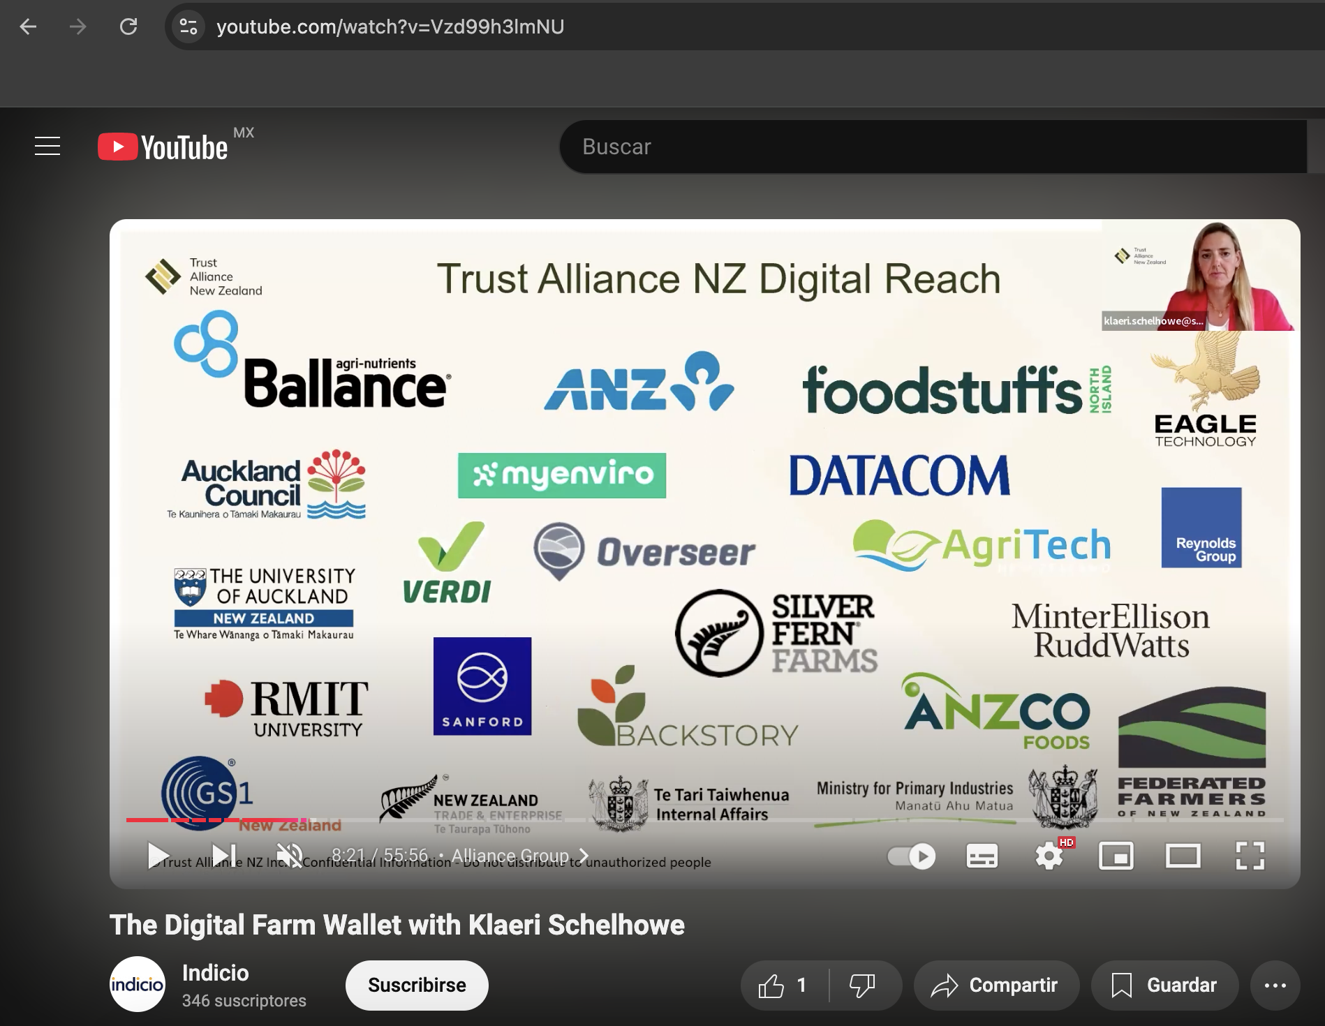Enable miniplayer mode
1325x1026 pixels.
pyautogui.click(x=1116, y=856)
